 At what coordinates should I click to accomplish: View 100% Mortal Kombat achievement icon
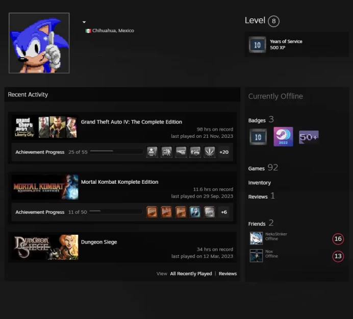pyautogui.click(x=210, y=212)
